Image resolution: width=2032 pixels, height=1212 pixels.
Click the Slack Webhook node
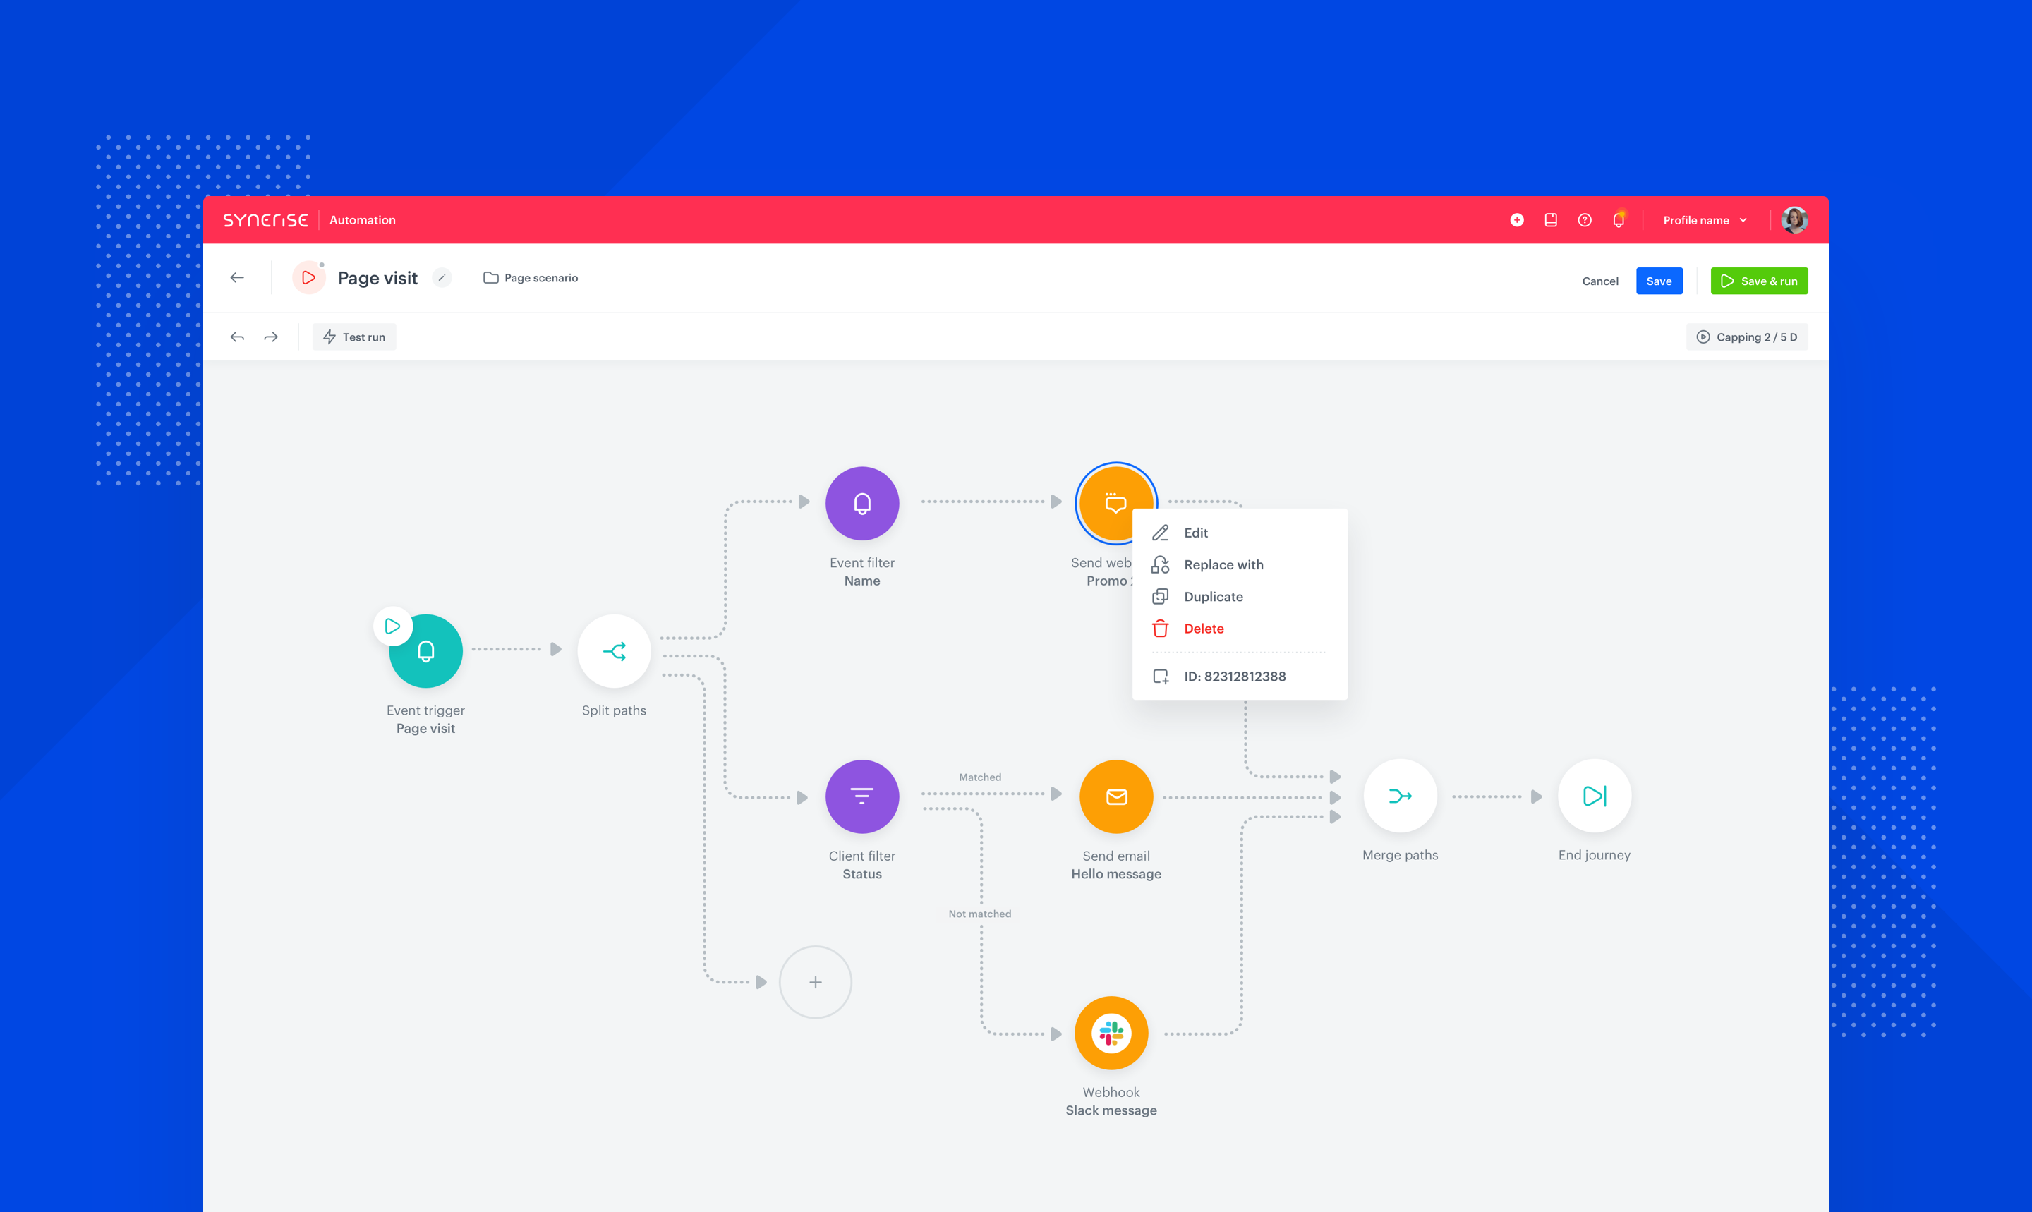tap(1111, 1033)
